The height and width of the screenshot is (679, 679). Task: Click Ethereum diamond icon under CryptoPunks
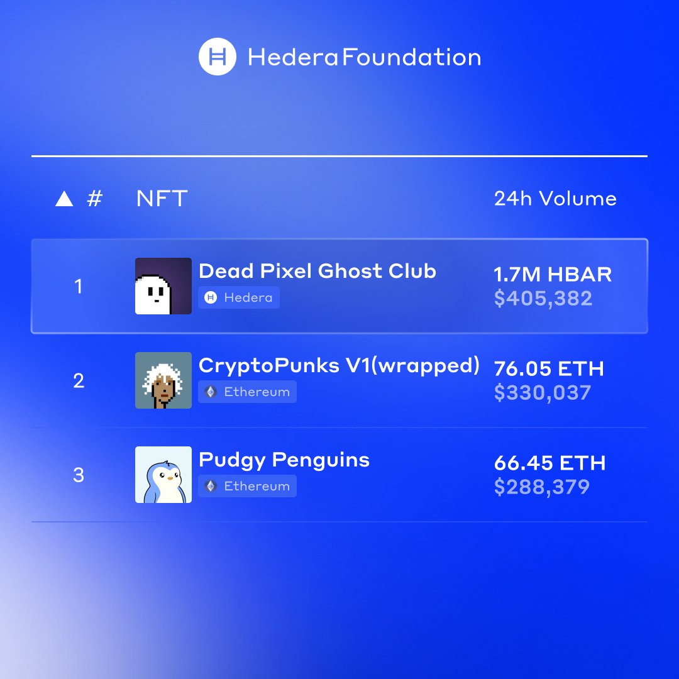click(x=211, y=392)
